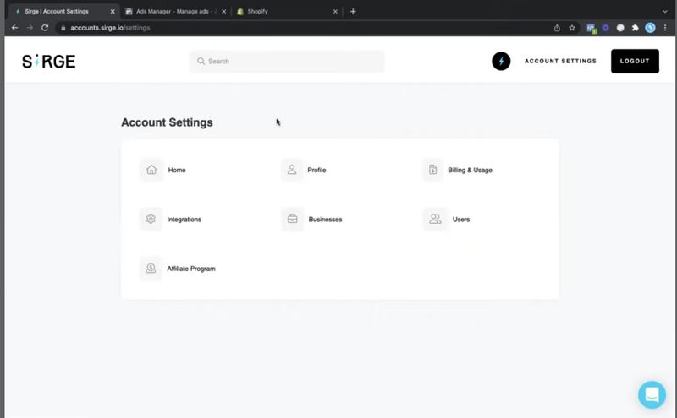Bookmark this page with star icon
This screenshot has height=418, width=677.
click(572, 28)
